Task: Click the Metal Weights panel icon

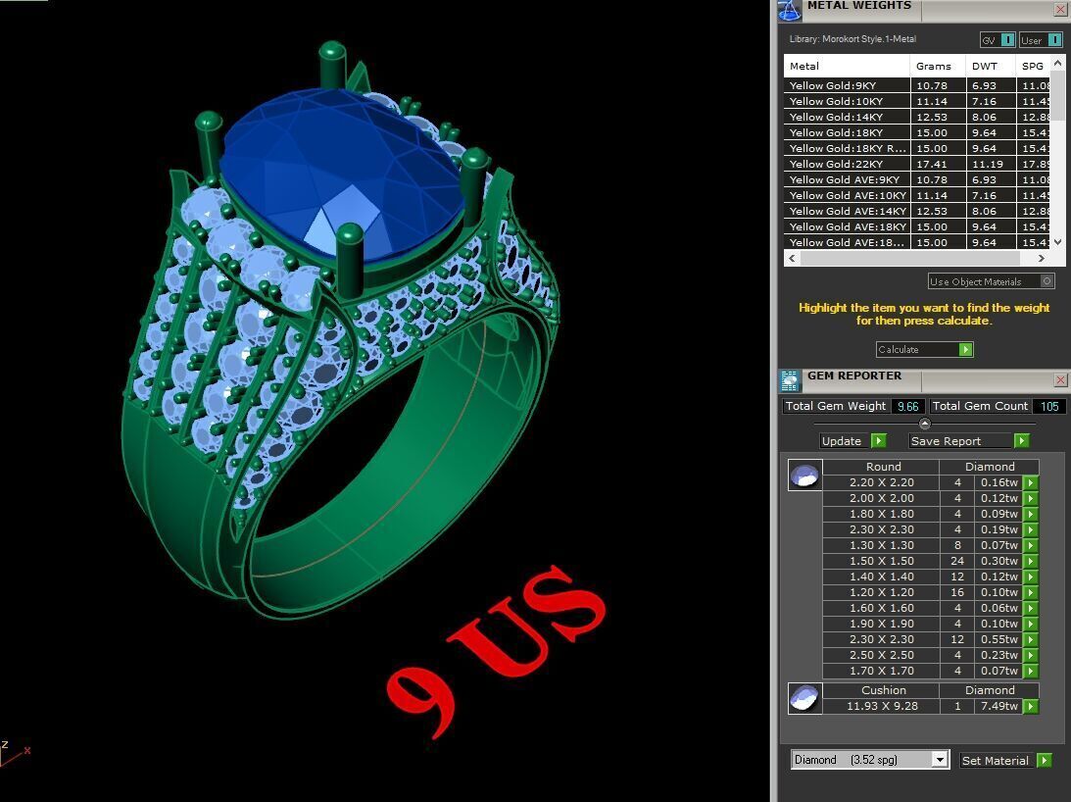Action: point(790,10)
